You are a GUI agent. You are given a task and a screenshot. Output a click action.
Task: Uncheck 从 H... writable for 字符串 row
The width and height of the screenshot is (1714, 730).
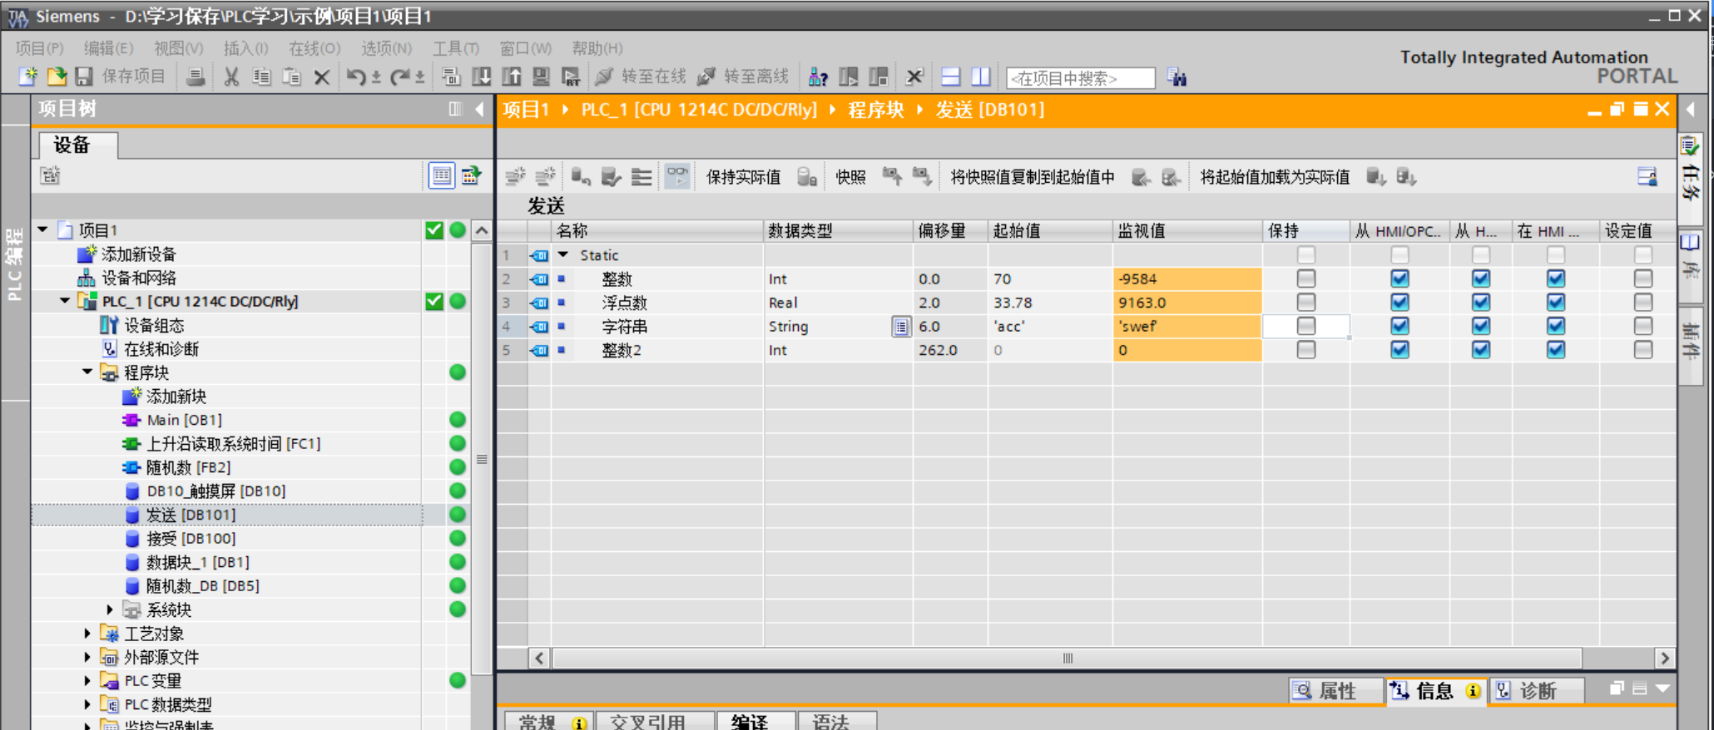click(x=1481, y=326)
